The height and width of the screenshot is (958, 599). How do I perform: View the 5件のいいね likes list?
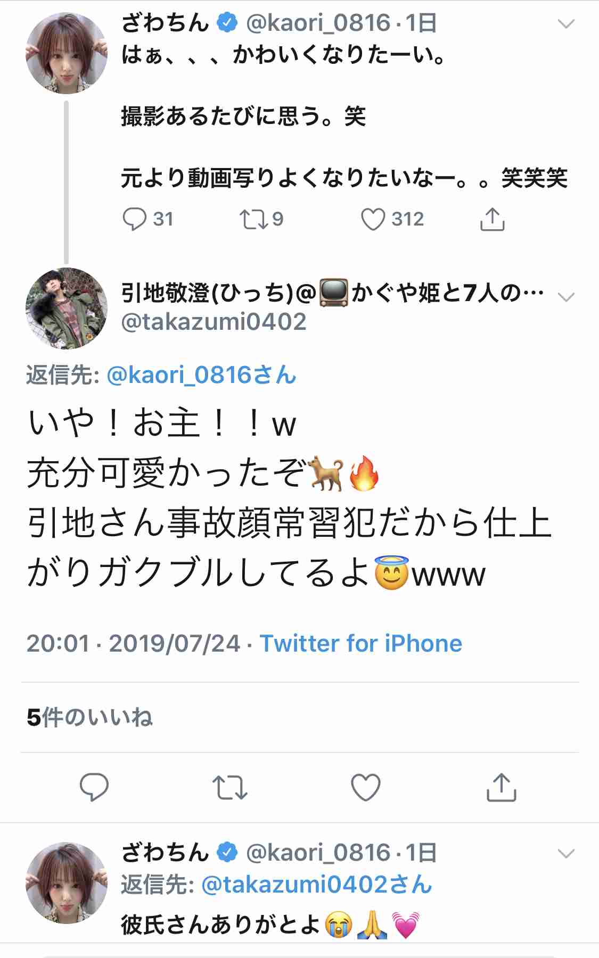point(89,718)
